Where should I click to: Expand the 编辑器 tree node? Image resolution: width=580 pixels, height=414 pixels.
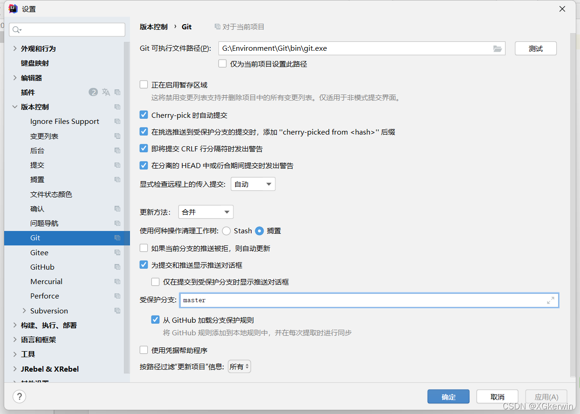coord(15,78)
